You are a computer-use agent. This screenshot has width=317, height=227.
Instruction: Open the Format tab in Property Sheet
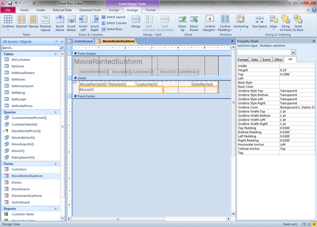coord(243,60)
